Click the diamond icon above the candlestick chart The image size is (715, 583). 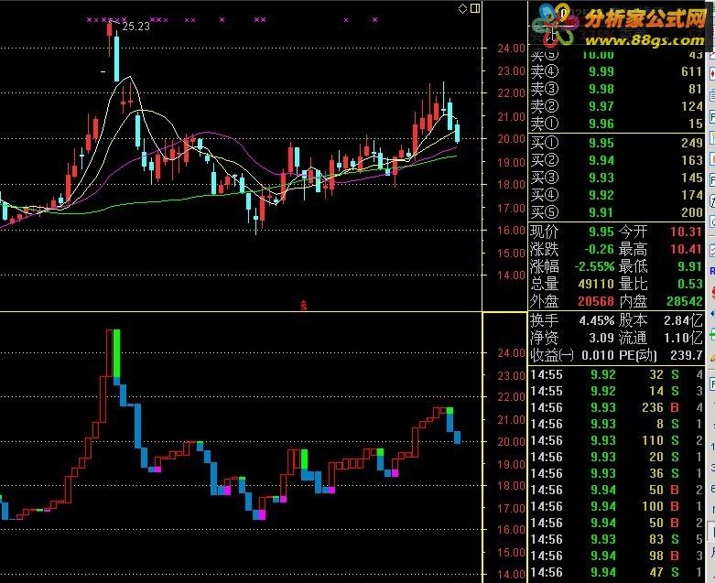[463, 8]
